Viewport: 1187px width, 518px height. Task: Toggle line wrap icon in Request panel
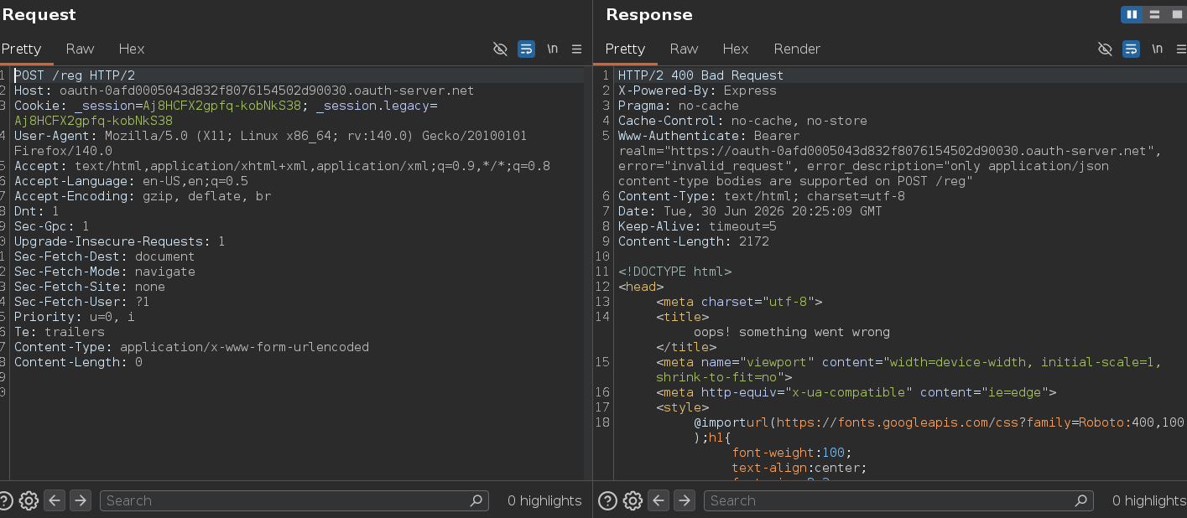(526, 49)
